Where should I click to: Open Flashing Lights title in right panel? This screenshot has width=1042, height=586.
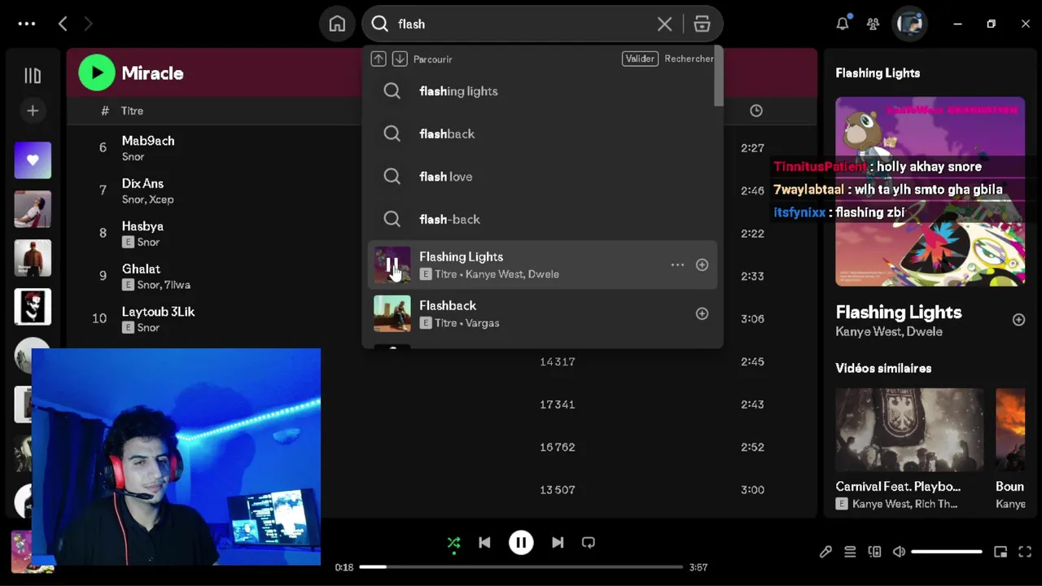pyautogui.click(x=898, y=312)
